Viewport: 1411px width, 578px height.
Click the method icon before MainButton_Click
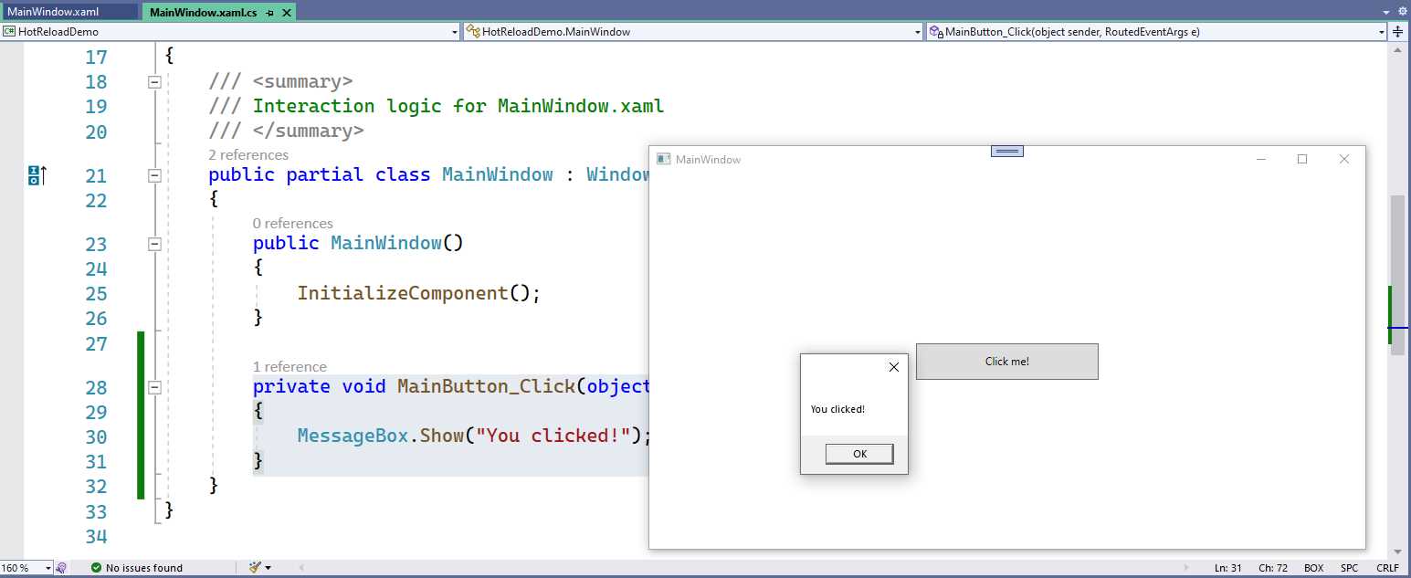(935, 31)
